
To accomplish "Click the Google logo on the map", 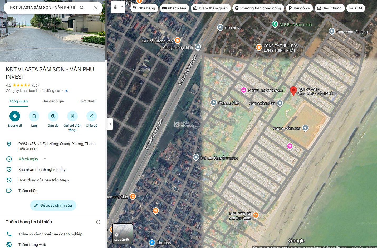I will click(296, 241).
